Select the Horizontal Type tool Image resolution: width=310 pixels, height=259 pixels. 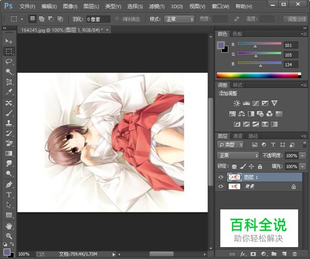[9, 195]
